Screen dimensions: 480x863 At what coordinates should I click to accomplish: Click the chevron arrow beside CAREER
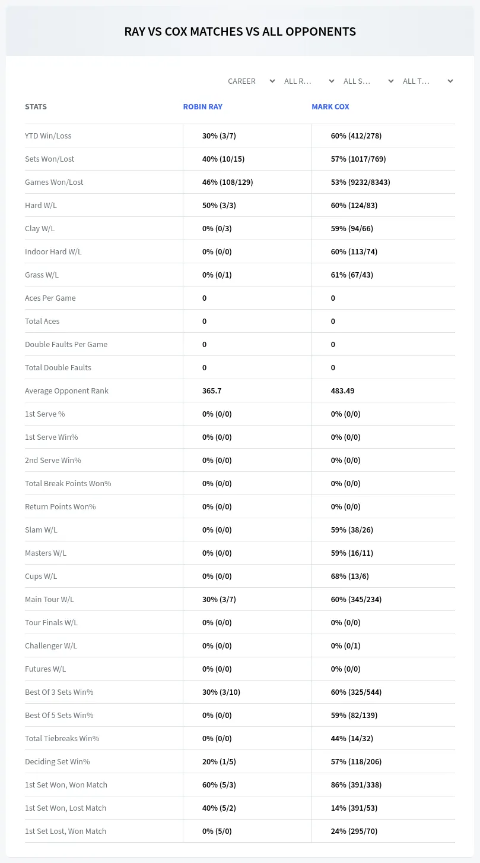272,81
